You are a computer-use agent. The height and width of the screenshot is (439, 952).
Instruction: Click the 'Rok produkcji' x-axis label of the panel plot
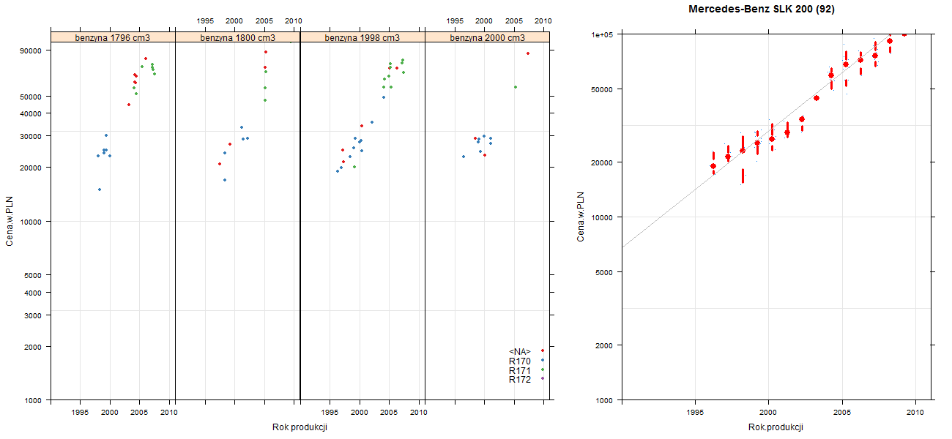(300, 427)
